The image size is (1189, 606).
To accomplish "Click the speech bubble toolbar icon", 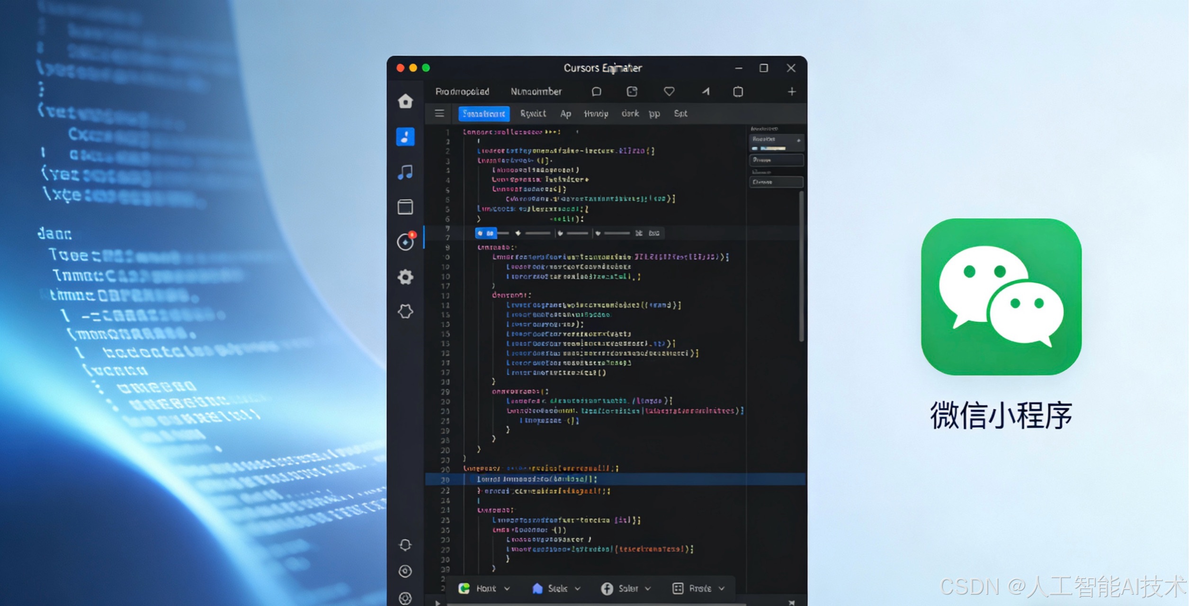I will 597,91.
